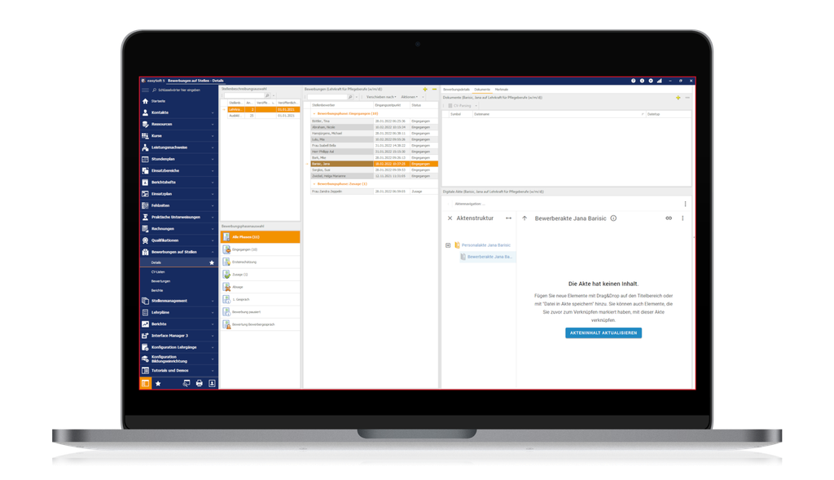The width and height of the screenshot is (834, 480).
Task: Select the Eingegangen (10) phase filter
Action: [261, 249]
